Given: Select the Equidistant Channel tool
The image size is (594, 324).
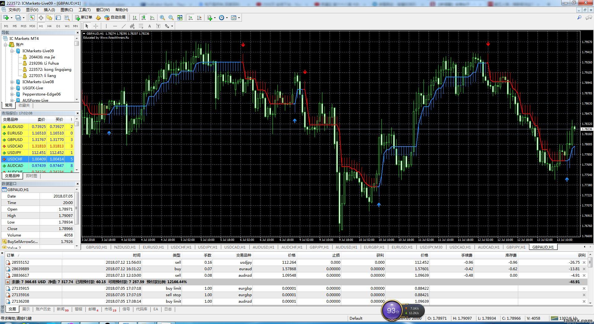Looking at the screenshot, I should (x=132, y=26).
